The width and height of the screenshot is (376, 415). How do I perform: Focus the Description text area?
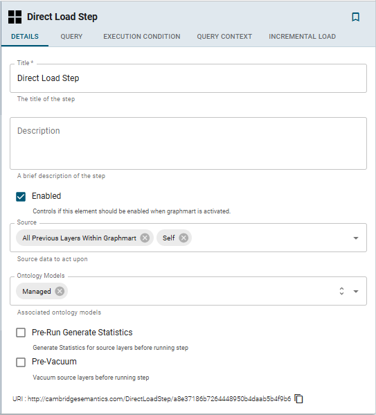[188, 143]
